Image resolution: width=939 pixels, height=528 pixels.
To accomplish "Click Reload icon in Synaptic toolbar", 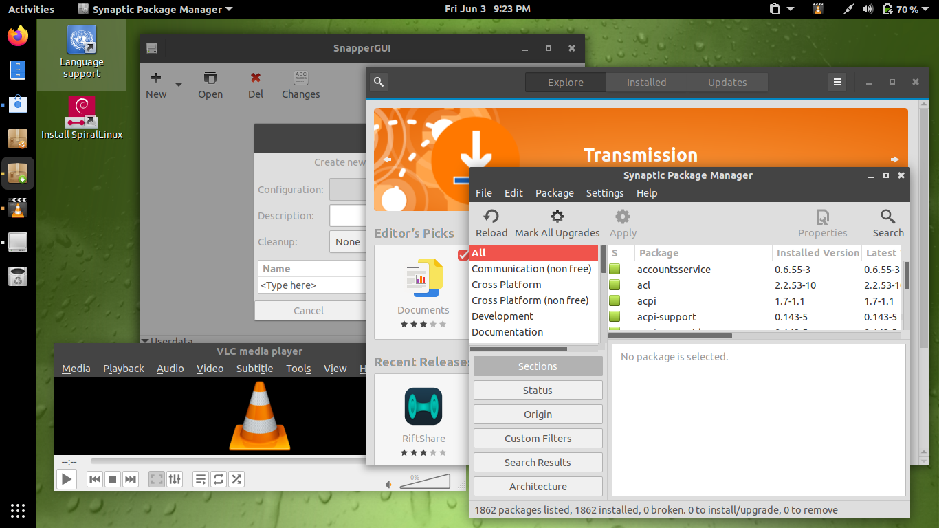I will pyautogui.click(x=491, y=217).
